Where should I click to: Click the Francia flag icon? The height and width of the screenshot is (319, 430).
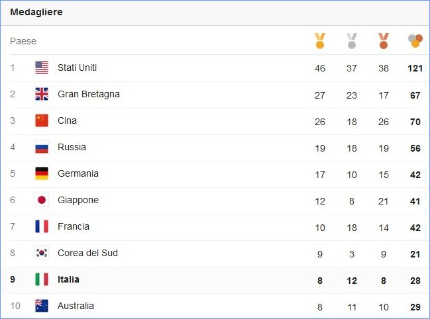coord(42,226)
